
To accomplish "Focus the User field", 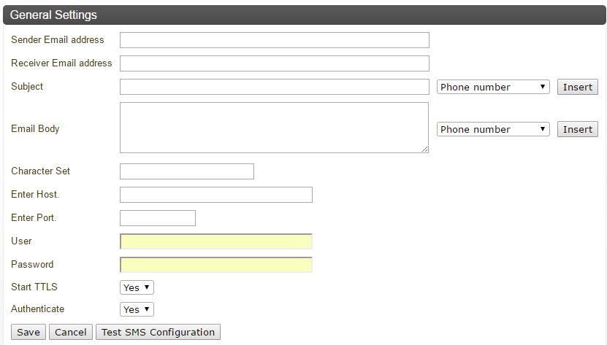I will [216, 241].
